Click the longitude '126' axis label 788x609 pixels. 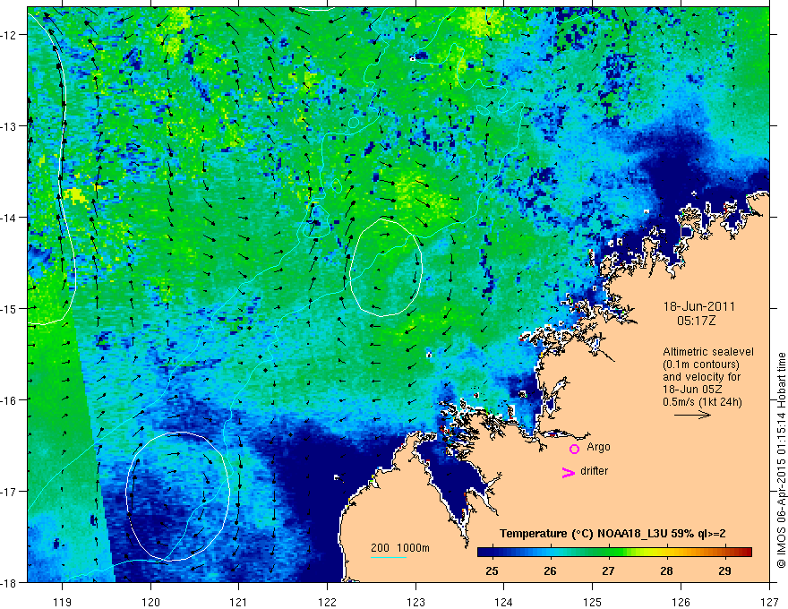coord(681,602)
